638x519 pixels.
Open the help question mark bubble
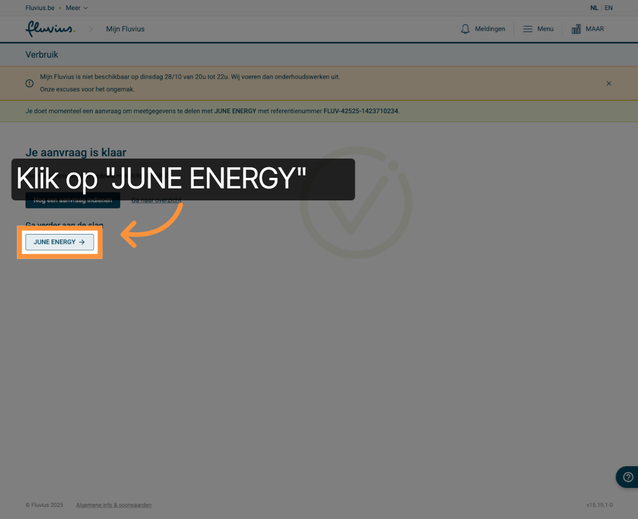[x=627, y=477]
